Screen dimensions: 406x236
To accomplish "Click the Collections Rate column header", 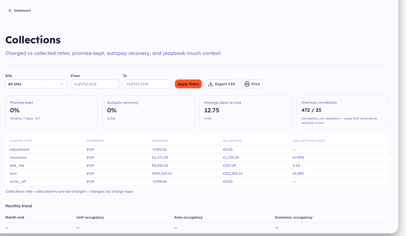I will 309,141.
